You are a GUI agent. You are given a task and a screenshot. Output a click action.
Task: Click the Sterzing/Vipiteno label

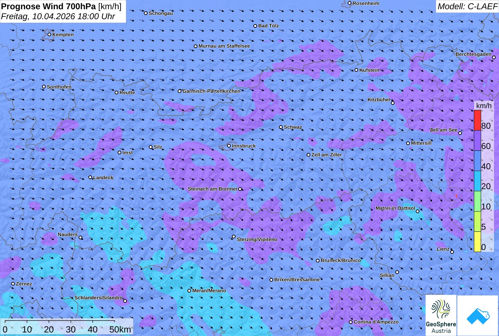257,239
